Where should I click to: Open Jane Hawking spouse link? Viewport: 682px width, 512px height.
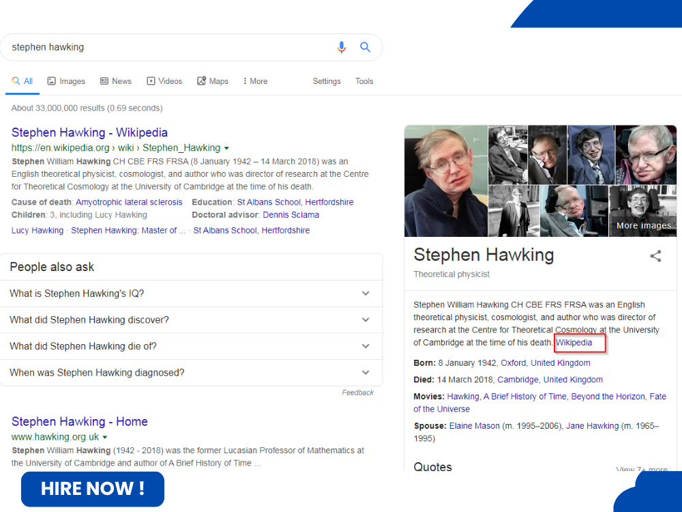[x=593, y=426]
